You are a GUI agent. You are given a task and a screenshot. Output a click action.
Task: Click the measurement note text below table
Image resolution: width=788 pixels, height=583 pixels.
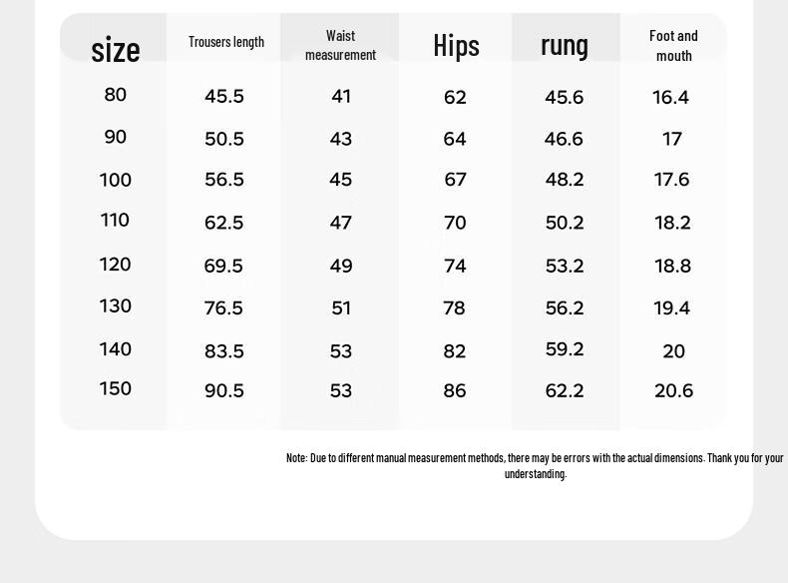535,466
